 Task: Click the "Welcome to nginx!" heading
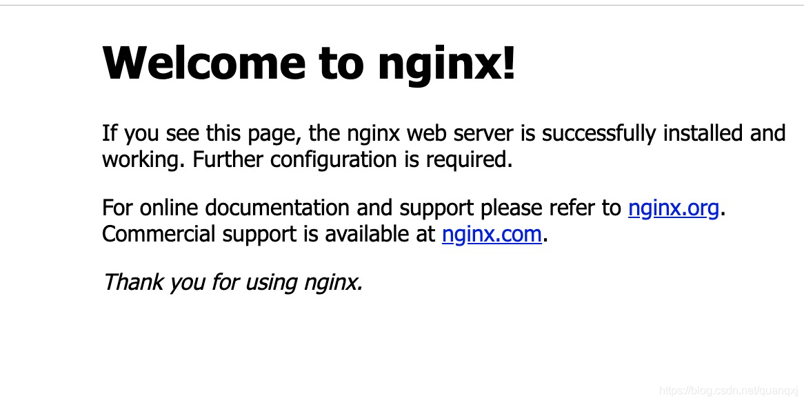click(x=309, y=63)
